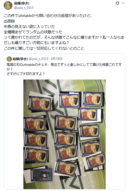Open the header display name 裕輝(ゆき)
The image size is (129, 191).
pyautogui.click(x=22, y=3)
